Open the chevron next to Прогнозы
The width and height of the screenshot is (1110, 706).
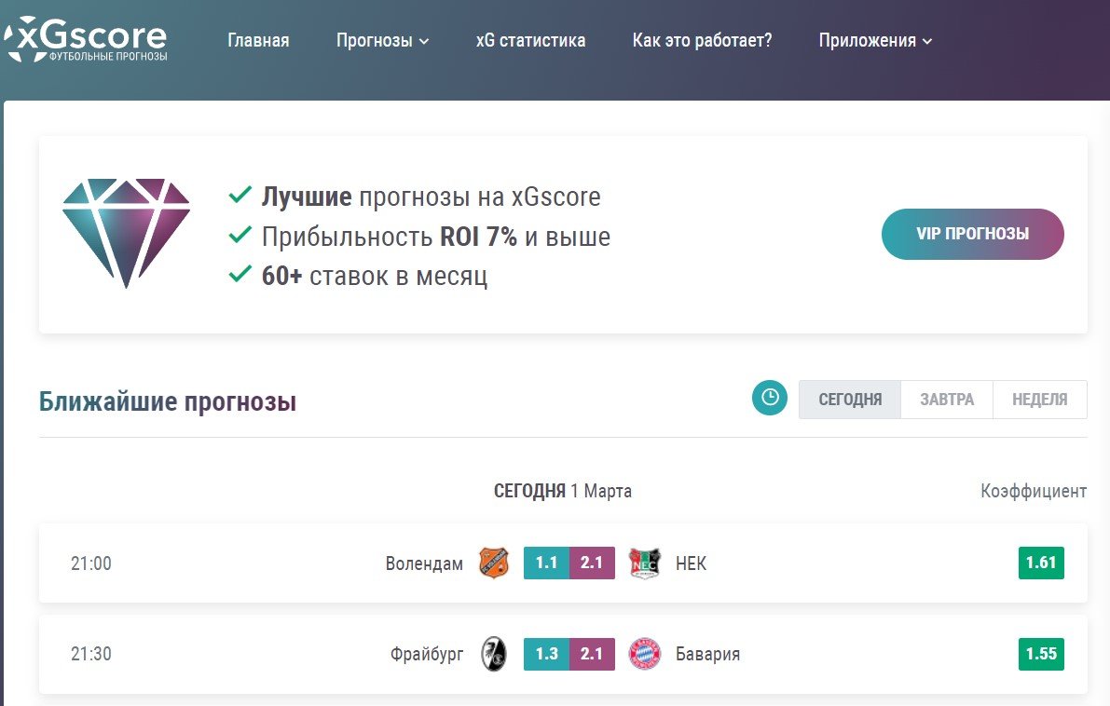click(x=424, y=42)
